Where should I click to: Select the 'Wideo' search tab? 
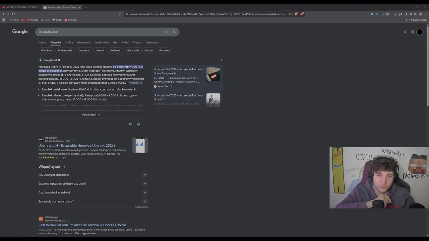coord(125,43)
